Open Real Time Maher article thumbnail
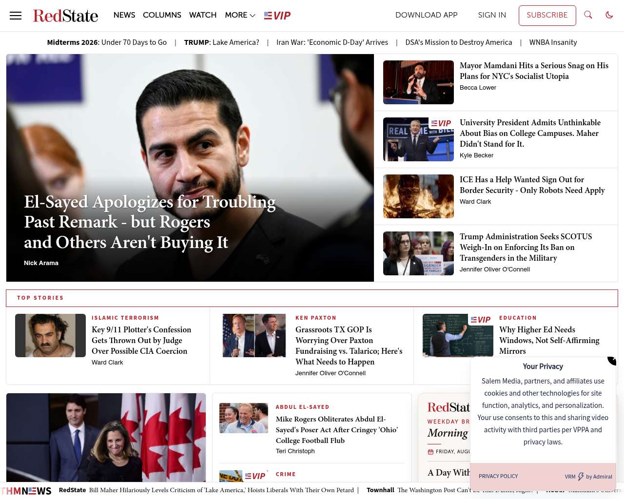 418,139
